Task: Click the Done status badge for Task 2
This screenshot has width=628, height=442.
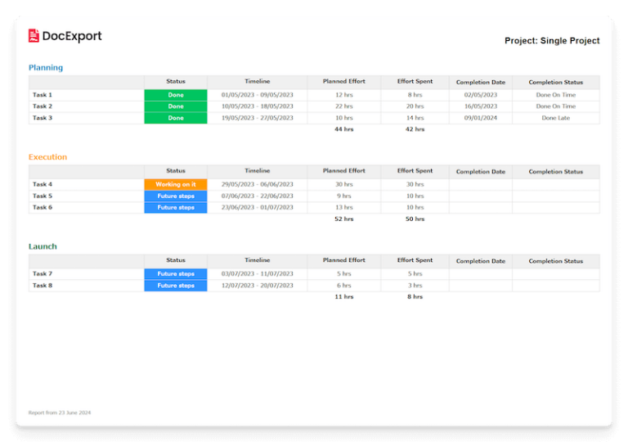Action: (176, 106)
